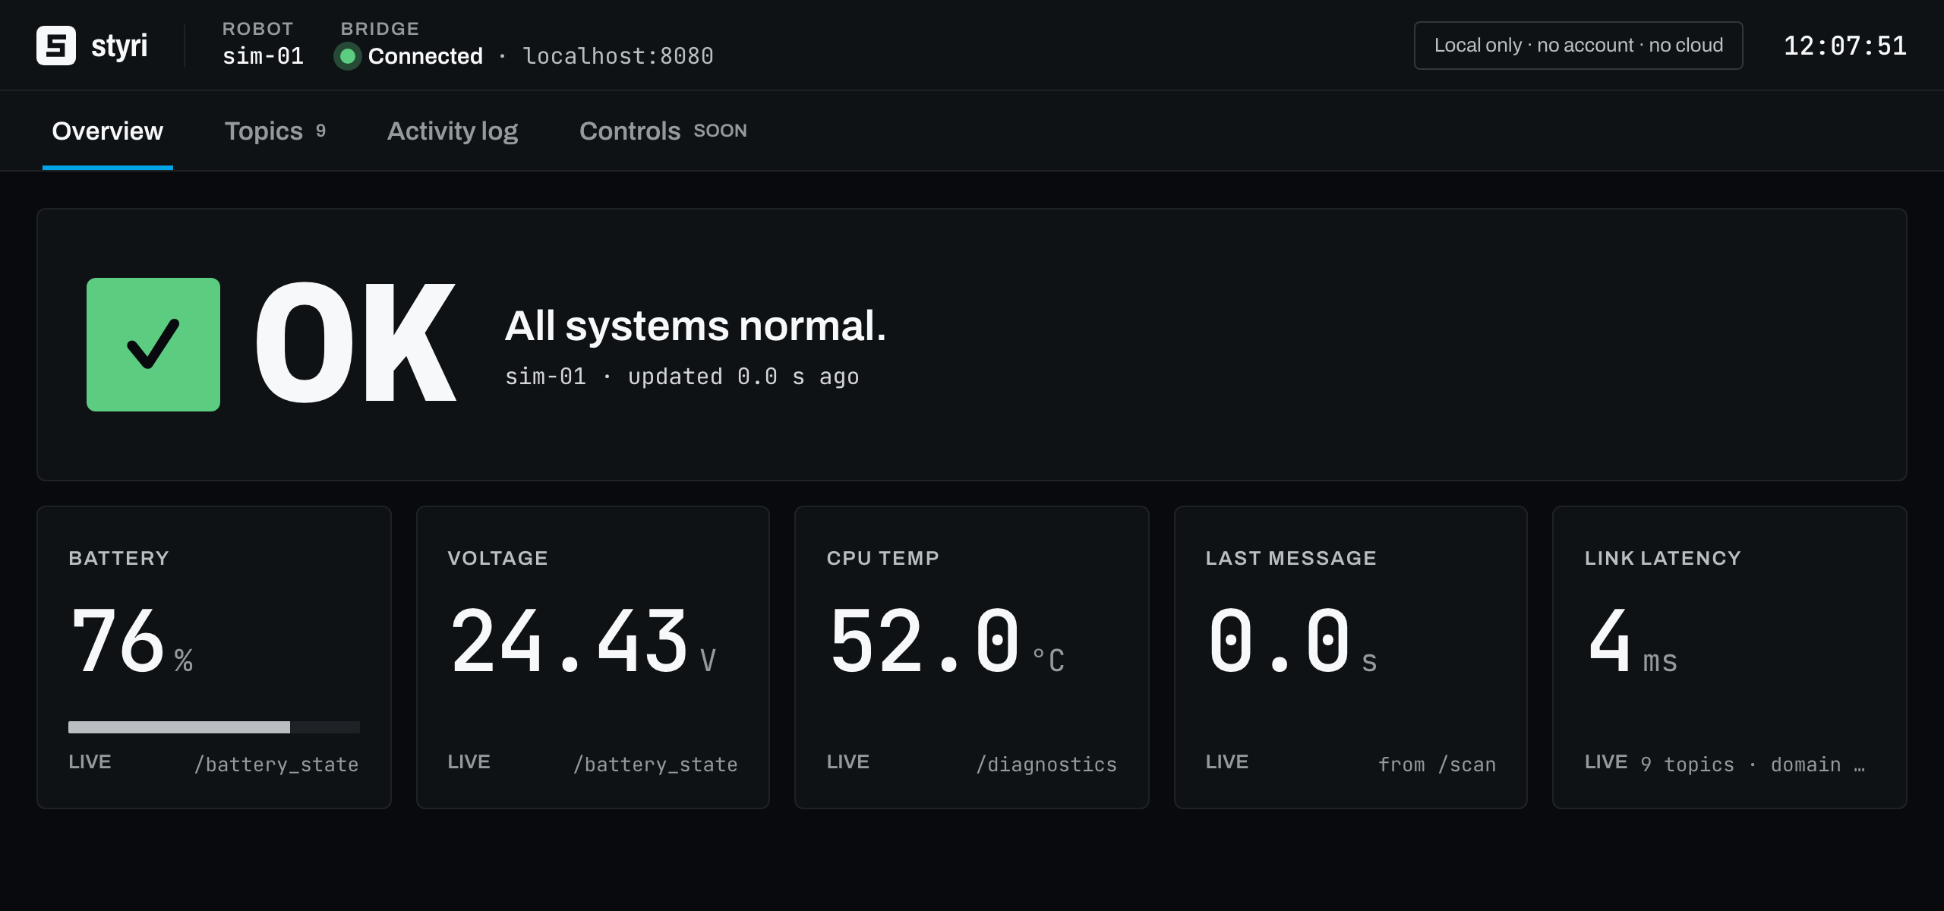1944x911 pixels.
Task: Click the battery level progress bar
Action: pyautogui.click(x=214, y=727)
